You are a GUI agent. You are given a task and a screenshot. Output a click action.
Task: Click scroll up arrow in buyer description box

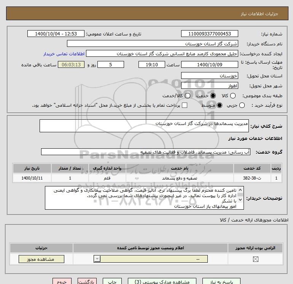pyautogui.click(x=240, y=190)
